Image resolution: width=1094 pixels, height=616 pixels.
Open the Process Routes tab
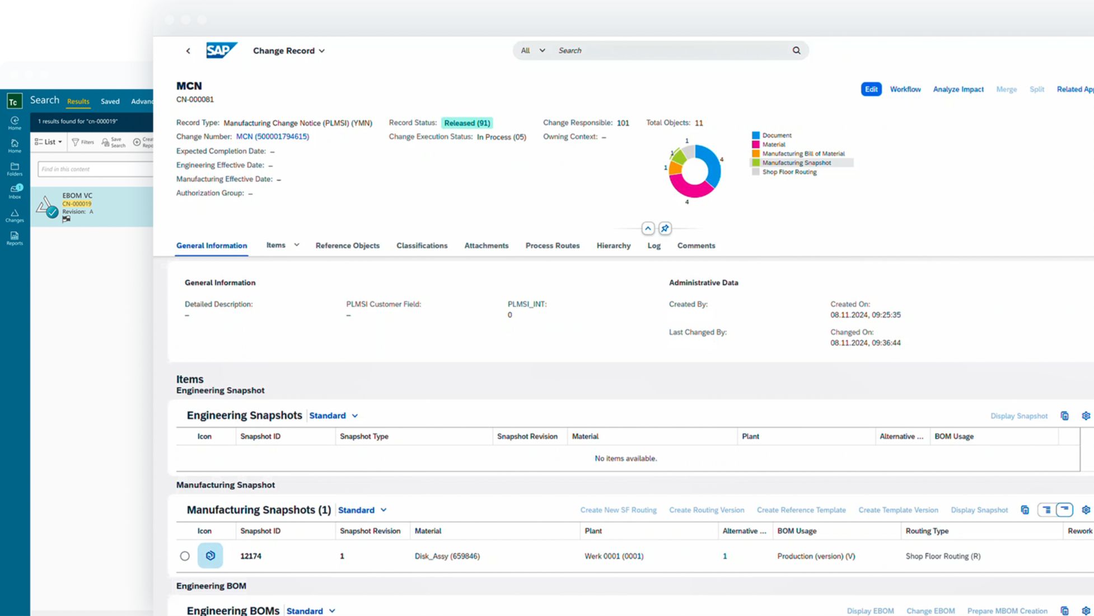(x=552, y=245)
